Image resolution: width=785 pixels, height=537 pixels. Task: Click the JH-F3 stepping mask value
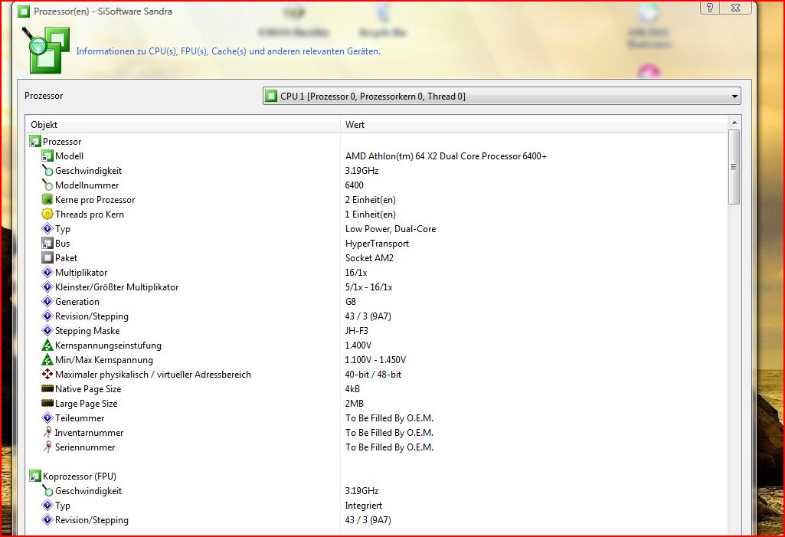(357, 331)
